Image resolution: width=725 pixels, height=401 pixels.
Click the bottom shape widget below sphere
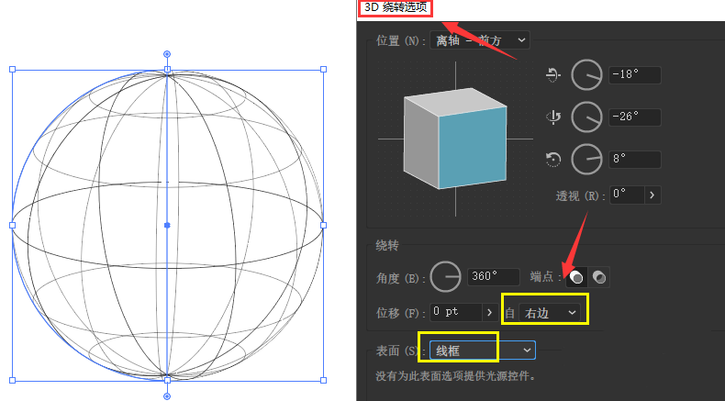(x=167, y=395)
